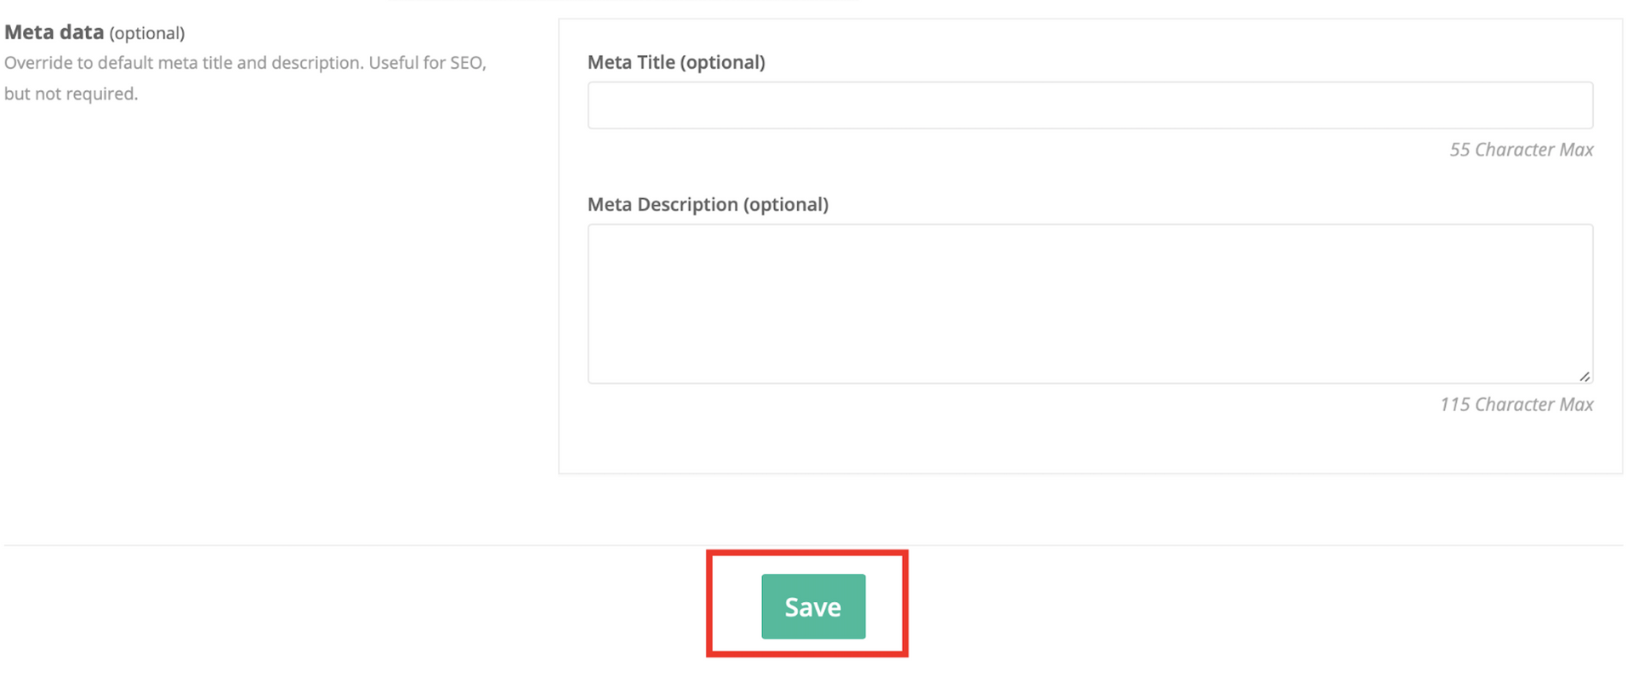
Task: Grab the Meta Description resize handle icon
Action: pos(1585,376)
